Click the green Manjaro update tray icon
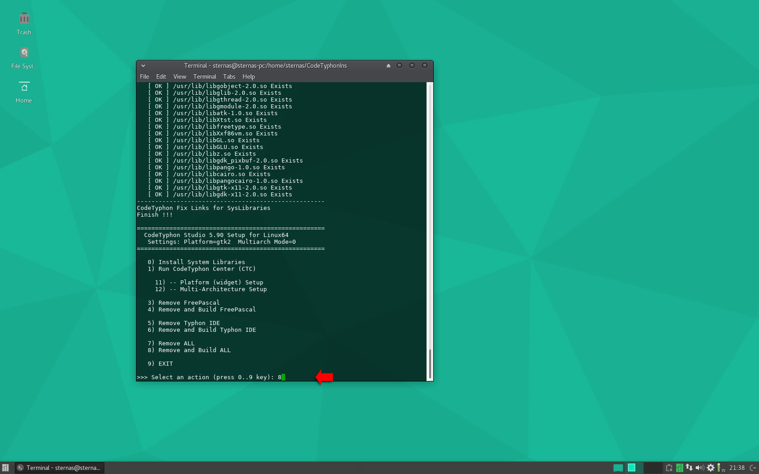The image size is (759, 474). pos(679,468)
